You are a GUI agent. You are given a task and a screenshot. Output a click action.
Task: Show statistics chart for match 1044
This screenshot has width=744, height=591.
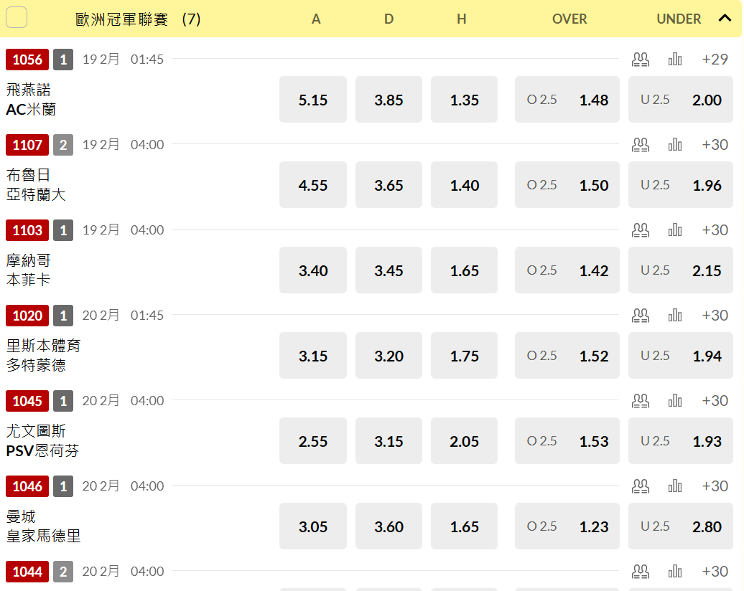coord(675,572)
